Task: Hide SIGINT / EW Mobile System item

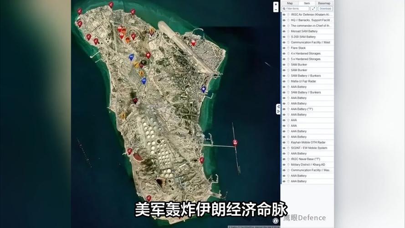Action: pyautogui.click(x=284, y=148)
